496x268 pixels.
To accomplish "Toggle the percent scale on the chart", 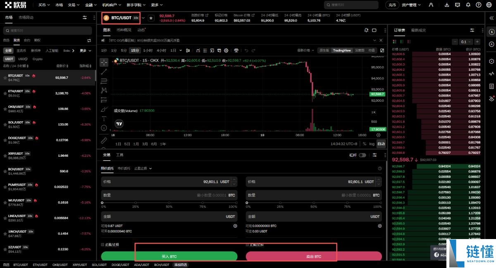I will (365, 144).
